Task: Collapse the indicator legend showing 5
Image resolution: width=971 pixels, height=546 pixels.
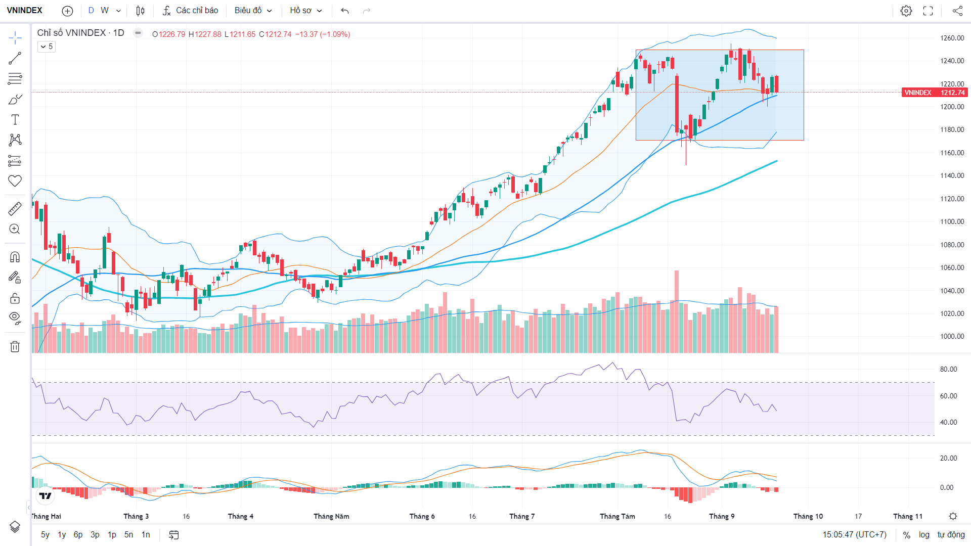Action: click(47, 47)
